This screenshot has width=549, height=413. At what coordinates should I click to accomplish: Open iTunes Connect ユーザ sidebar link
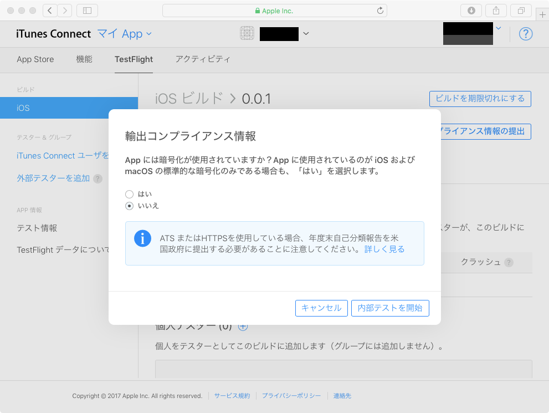[x=63, y=156]
